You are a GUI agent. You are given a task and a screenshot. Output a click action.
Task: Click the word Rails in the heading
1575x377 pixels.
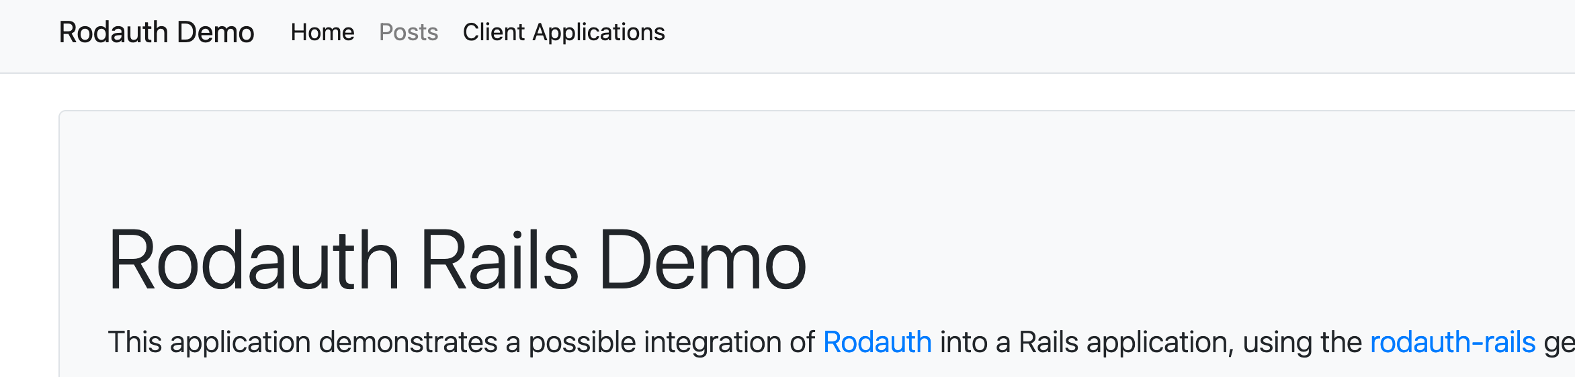499,260
